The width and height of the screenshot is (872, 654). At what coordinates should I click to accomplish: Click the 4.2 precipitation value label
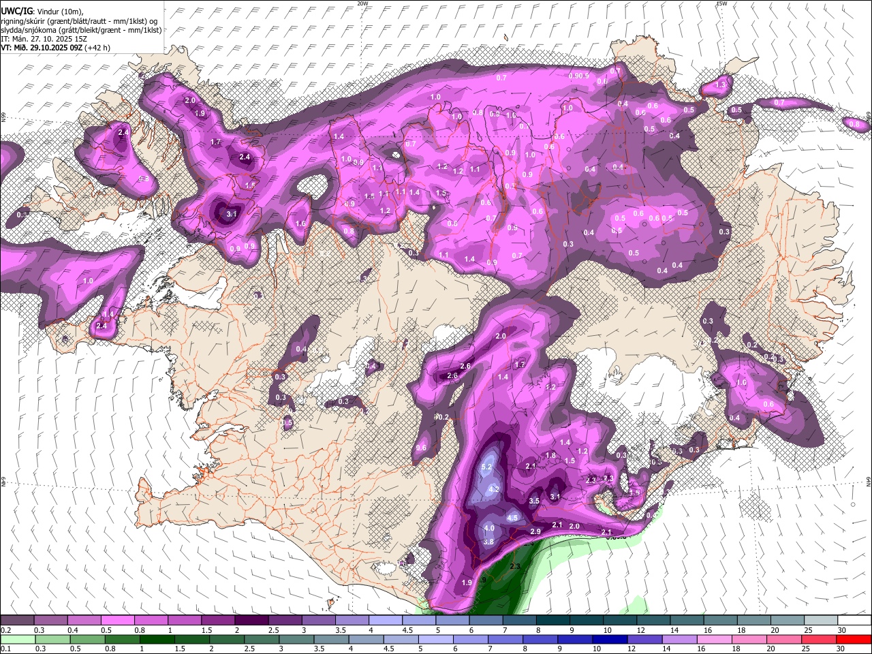(495, 489)
